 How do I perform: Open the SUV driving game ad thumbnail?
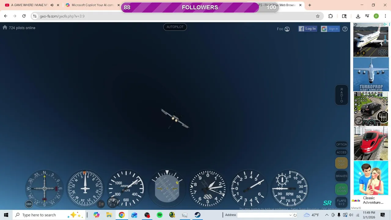(371, 109)
